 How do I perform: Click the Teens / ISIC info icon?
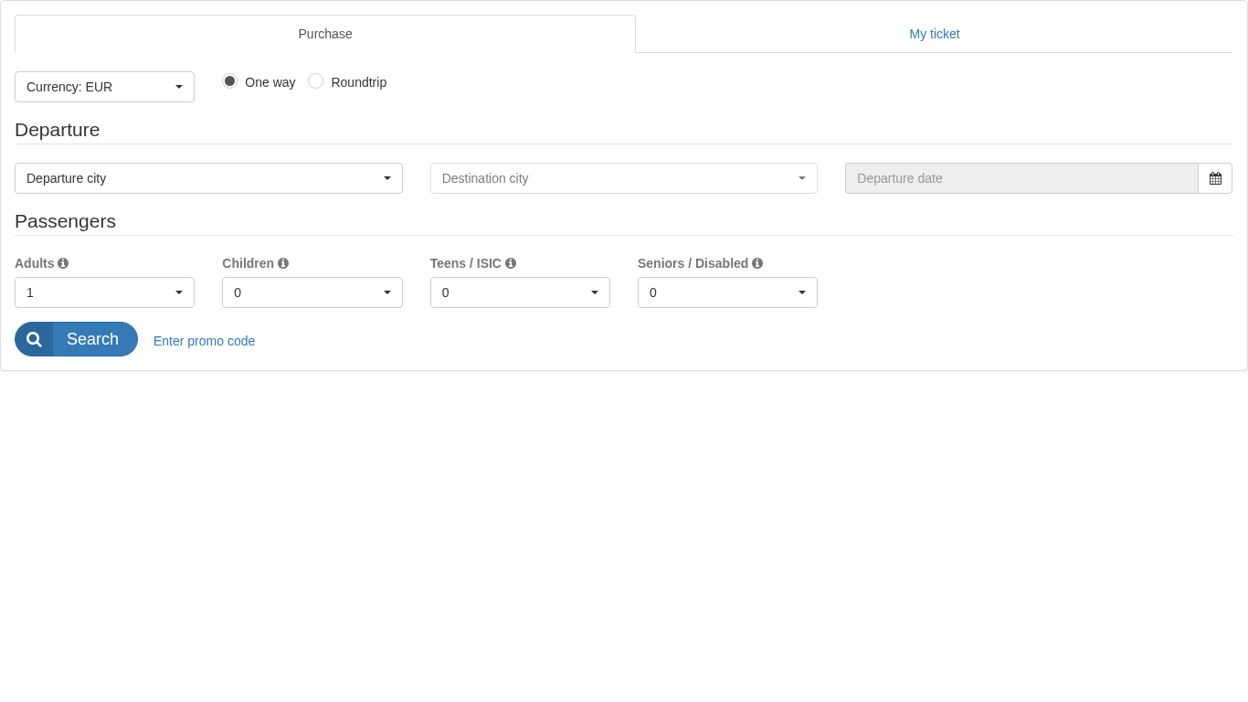coord(511,263)
